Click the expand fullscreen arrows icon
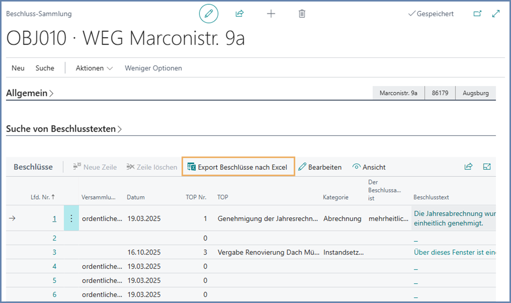Viewport: 511px width, 303px height. pos(496,14)
